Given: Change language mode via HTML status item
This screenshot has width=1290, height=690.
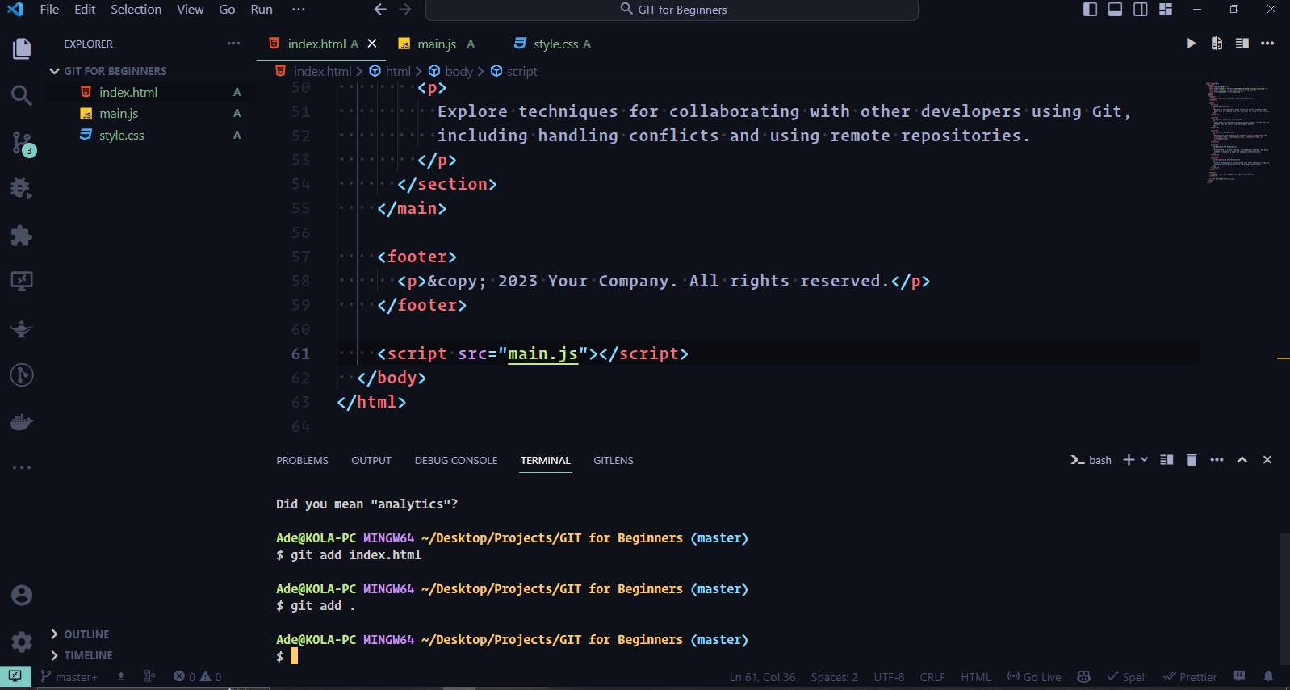Looking at the screenshot, I should coord(975,677).
